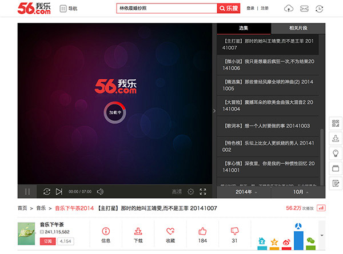Show video 信息 info
Viewport: 343px width, 254px height.
coord(106,235)
